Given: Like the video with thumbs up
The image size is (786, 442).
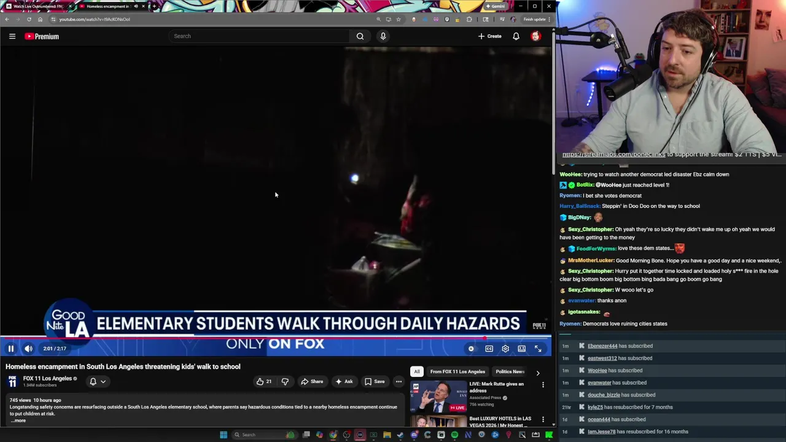Looking at the screenshot, I should coord(264,382).
